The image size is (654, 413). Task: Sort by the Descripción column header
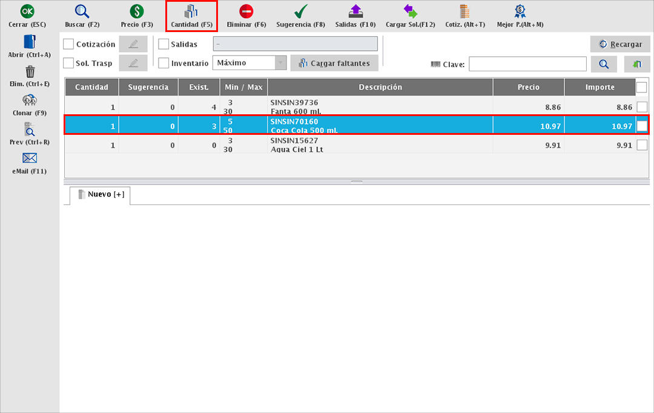pos(380,87)
